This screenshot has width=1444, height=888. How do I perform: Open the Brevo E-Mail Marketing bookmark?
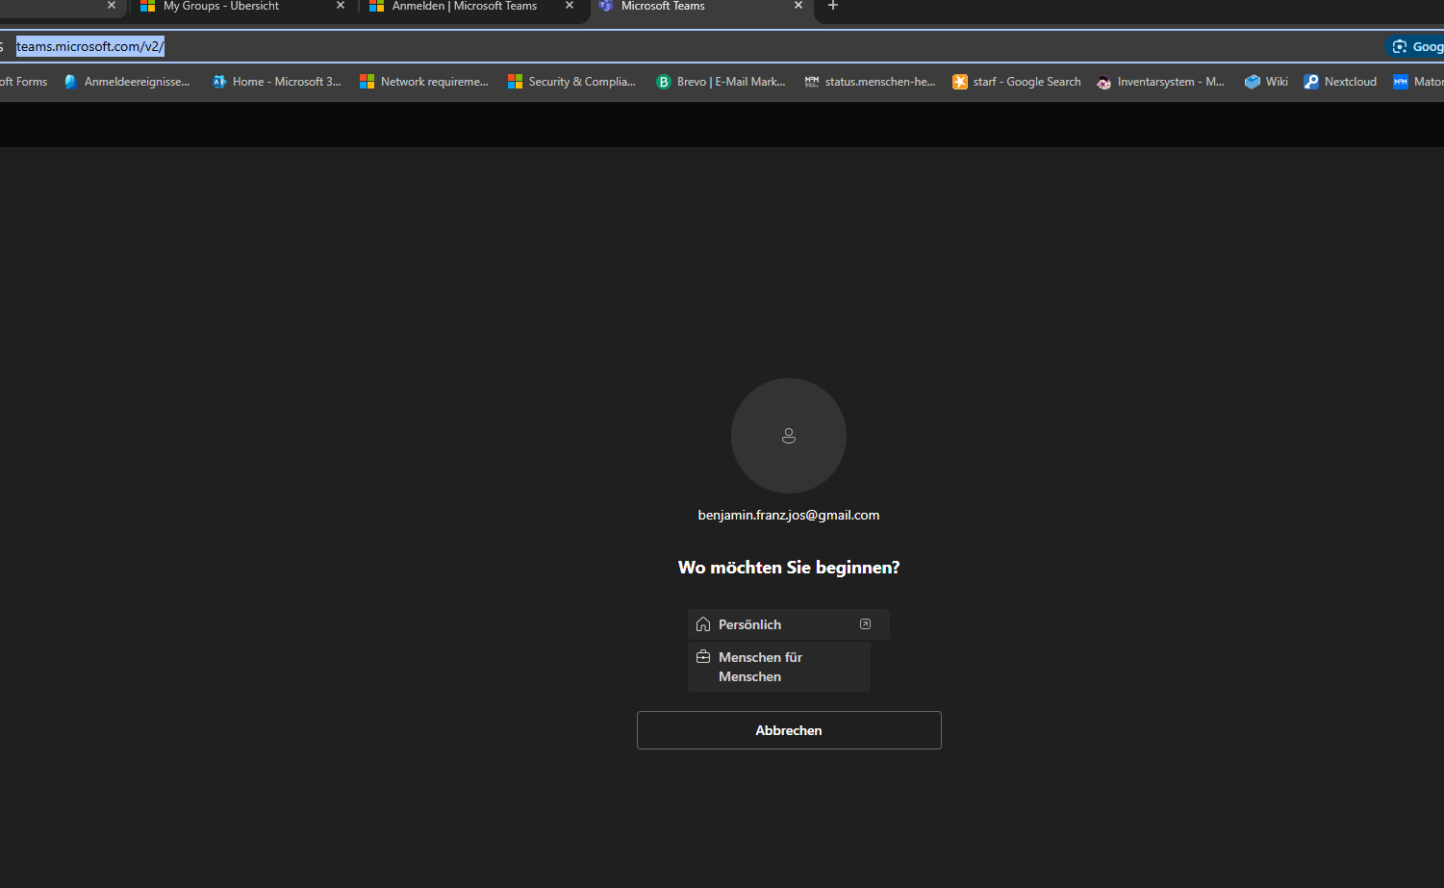pyautogui.click(x=721, y=82)
